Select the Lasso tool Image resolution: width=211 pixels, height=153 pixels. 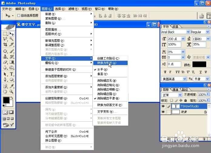pyautogui.click(x=5, y=39)
